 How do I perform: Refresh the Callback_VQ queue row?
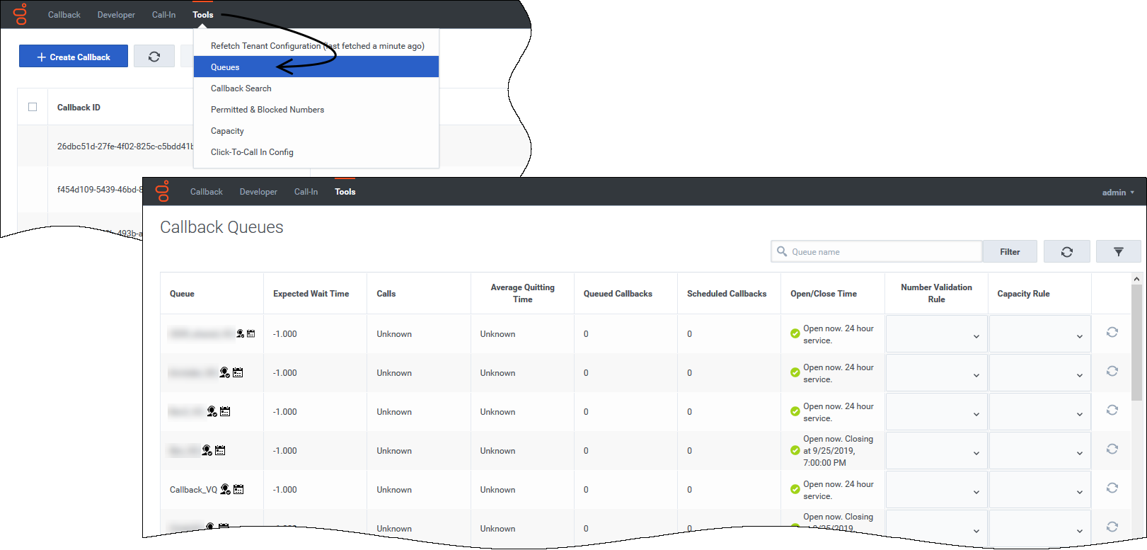pos(1112,488)
